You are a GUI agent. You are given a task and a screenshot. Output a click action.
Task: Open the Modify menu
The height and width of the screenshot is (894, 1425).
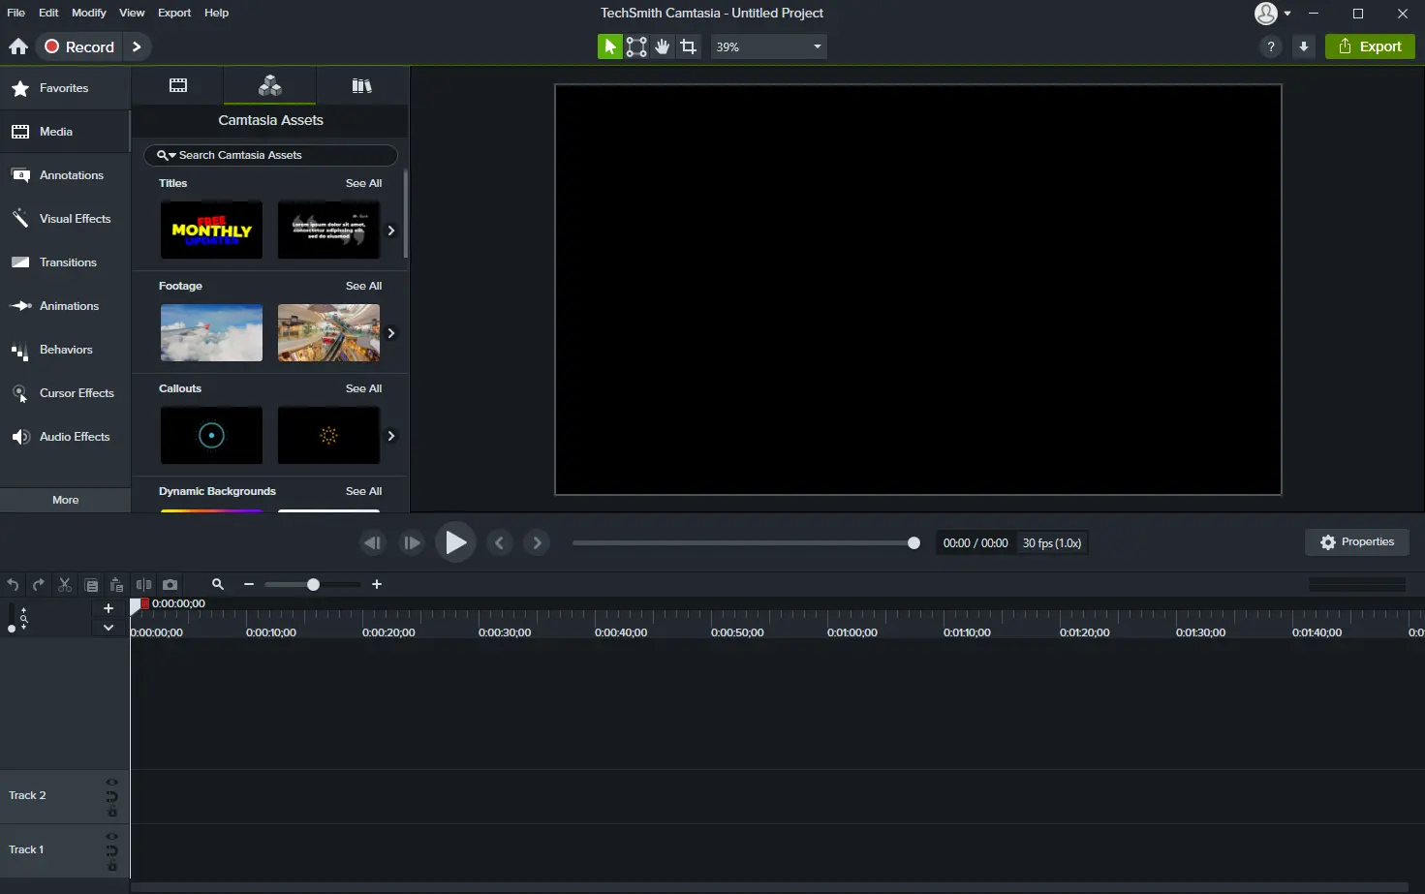(x=89, y=13)
